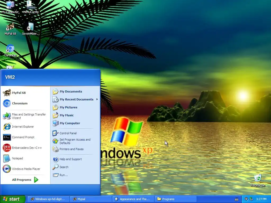Click the 3:27 PM clock
Screen dimensions: 271x203
(x=261, y=199)
